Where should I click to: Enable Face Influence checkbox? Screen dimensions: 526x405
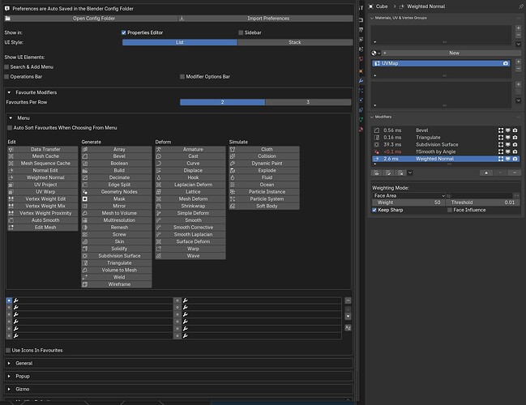tap(450, 210)
